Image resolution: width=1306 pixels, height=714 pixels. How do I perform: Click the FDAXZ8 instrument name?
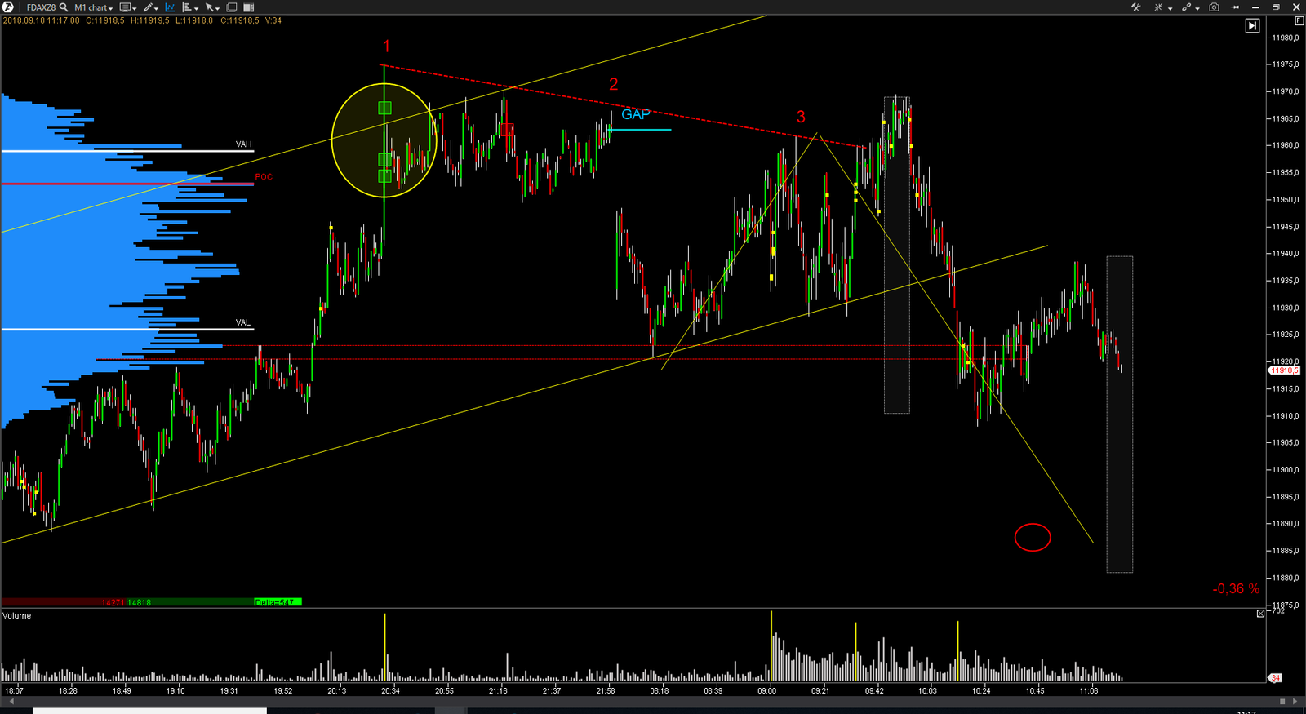click(x=41, y=7)
